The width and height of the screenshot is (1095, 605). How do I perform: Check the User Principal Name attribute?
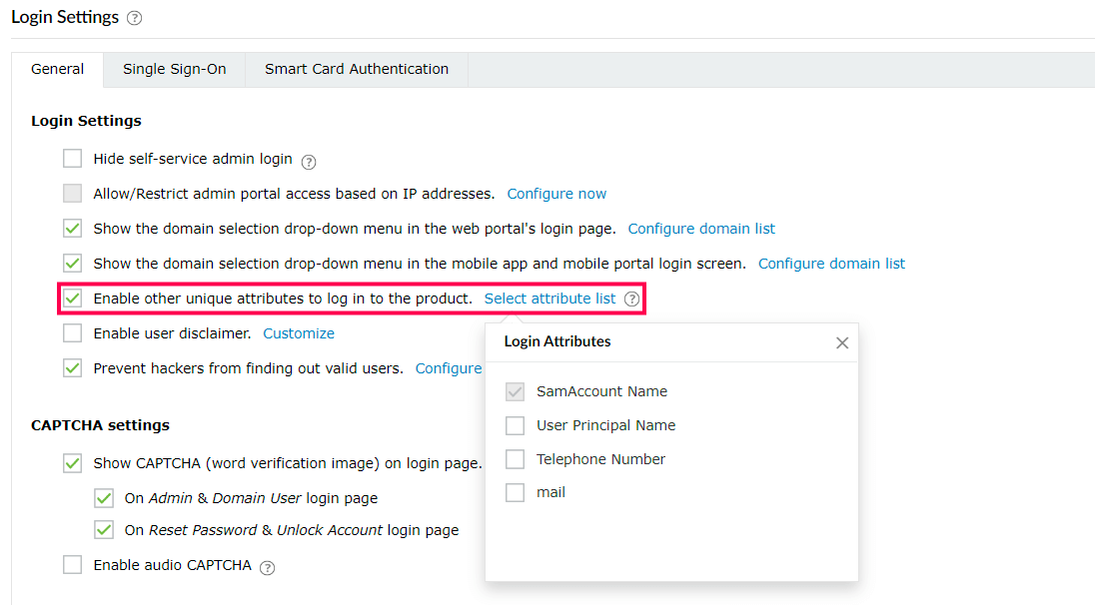(x=515, y=426)
